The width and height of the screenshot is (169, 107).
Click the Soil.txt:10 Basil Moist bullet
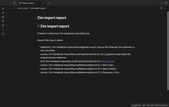pos(78,69)
